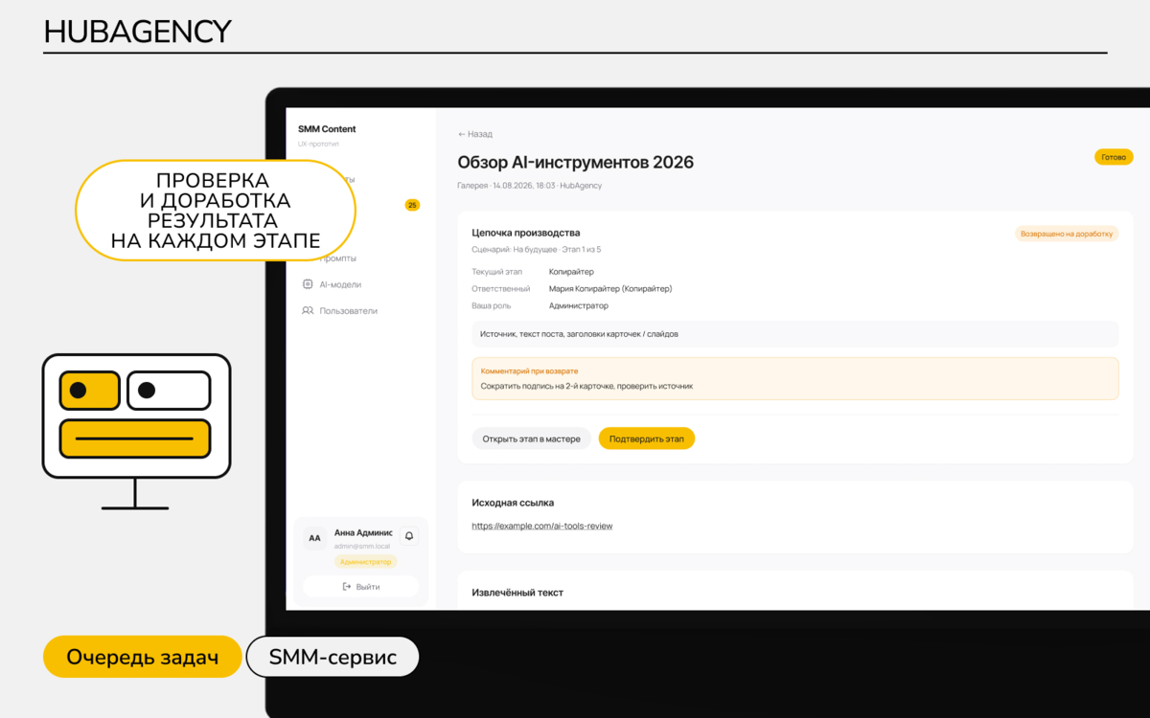Click the Комментарий при возврате label

pyautogui.click(x=529, y=370)
